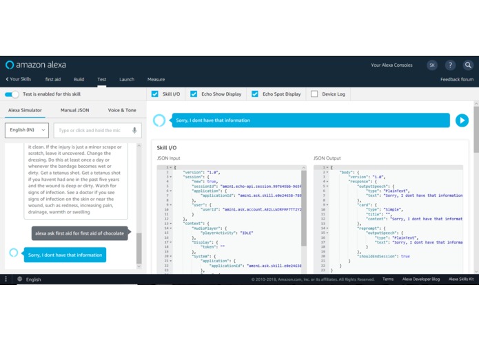The height and width of the screenshot is (340, 479).
Task: Switch to the Build tab
Action: tap(79, 79)
